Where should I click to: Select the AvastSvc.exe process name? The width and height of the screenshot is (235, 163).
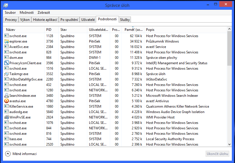pyautogui.click(x=19, y=47)
